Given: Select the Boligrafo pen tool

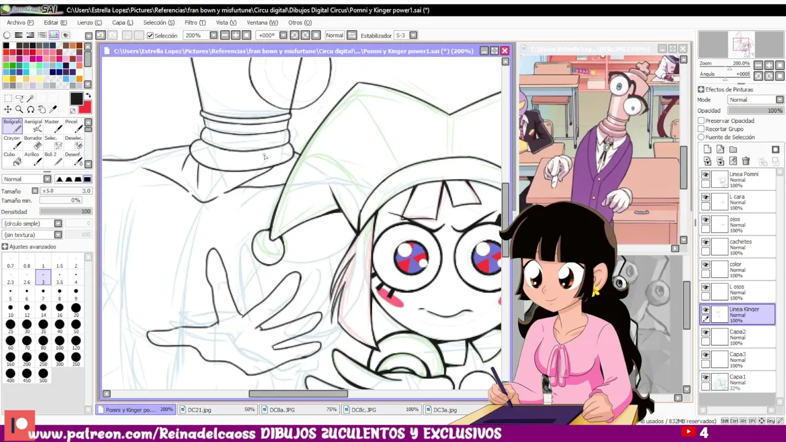Looking at the screenshot, I should pyautogui.click(x=12, y=125).
